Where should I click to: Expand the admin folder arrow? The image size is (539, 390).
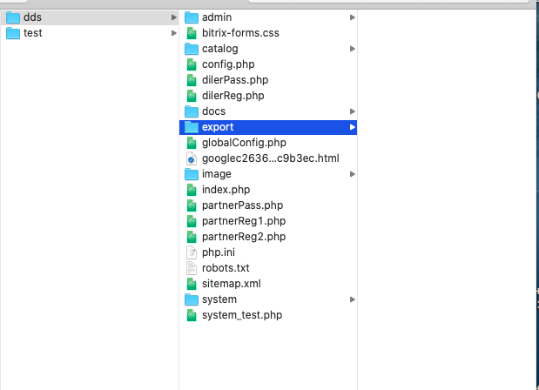tap(352, 17)
